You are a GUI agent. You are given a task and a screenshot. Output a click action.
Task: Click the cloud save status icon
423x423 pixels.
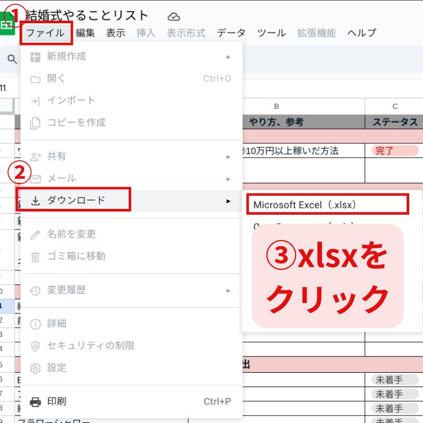pyautogui.click(x=174, y=17)
